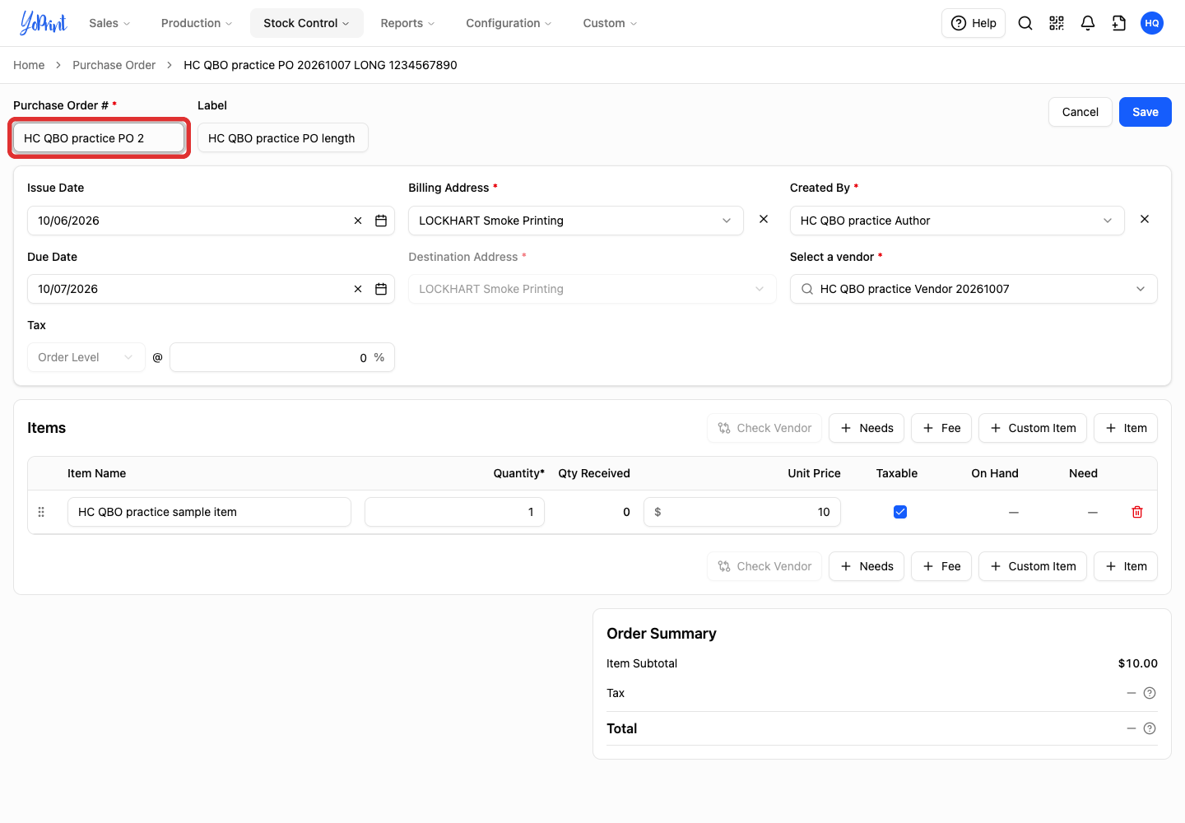Save the purchase order

[x=1145, y=112]
